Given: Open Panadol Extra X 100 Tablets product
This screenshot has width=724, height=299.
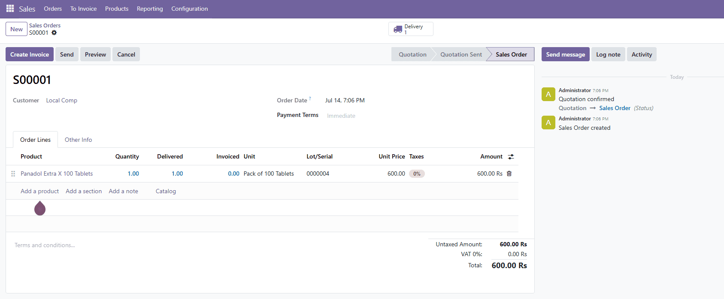Looking at the screenshot, I should tap(57, 173).
